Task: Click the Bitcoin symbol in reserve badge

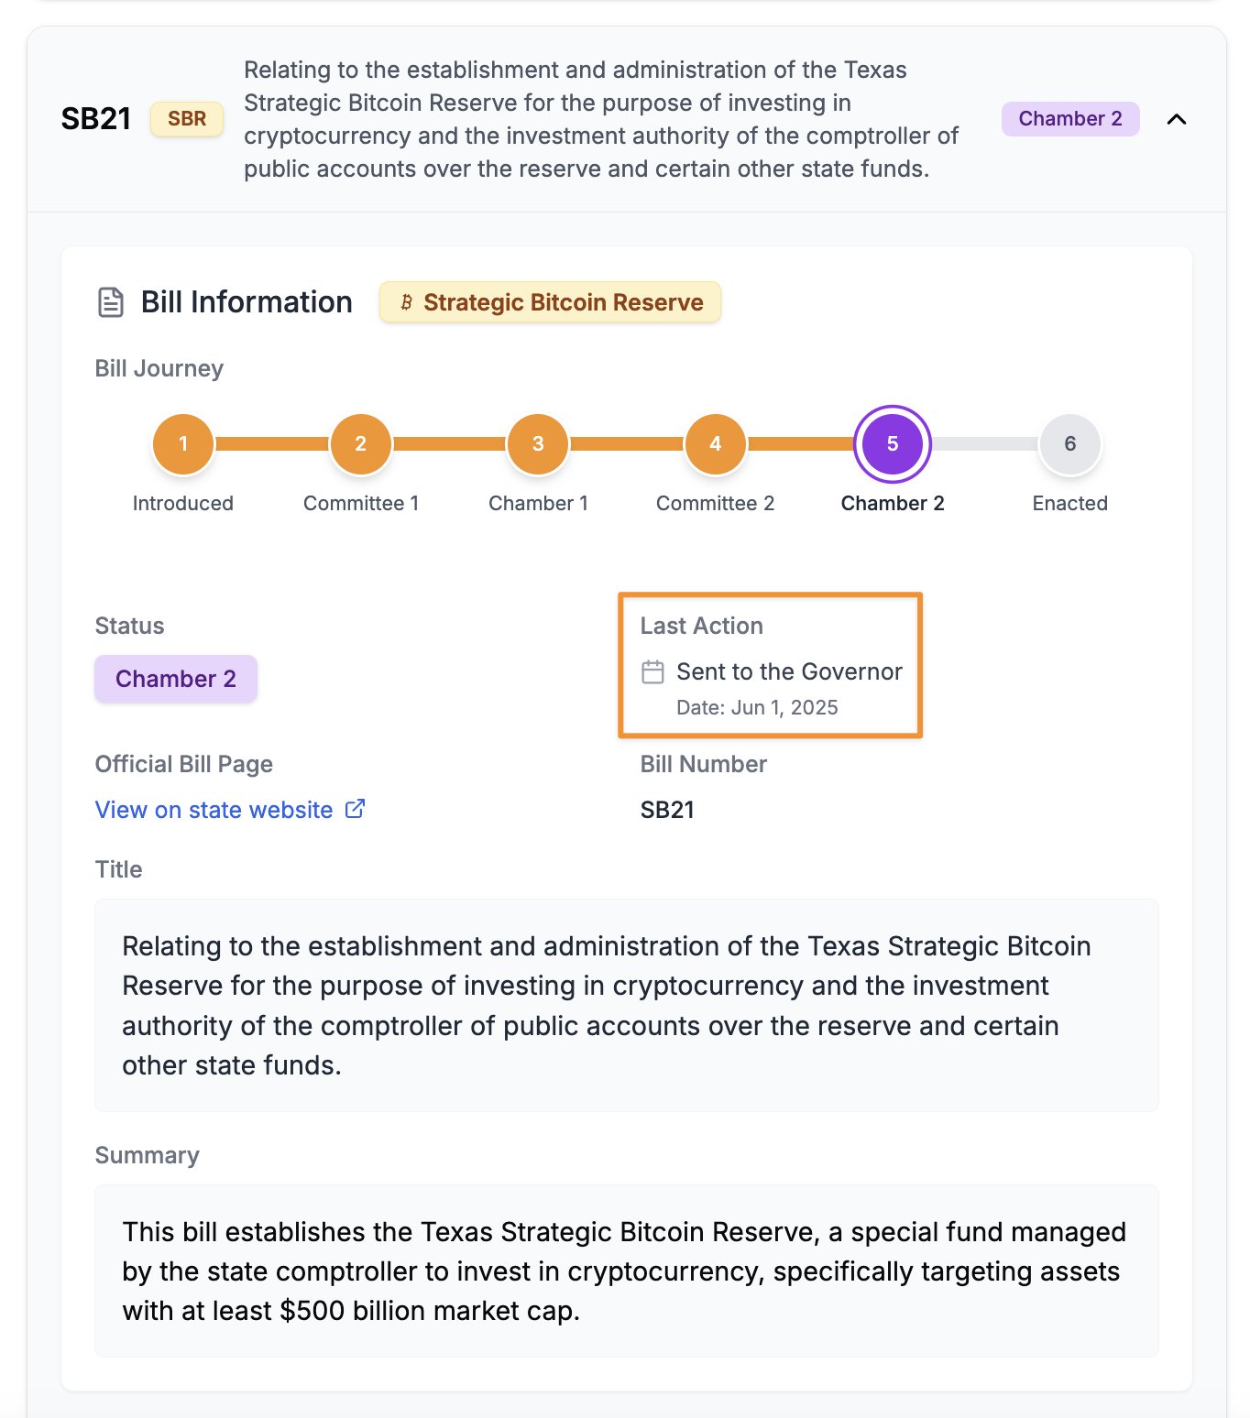Action: click(406, 302)
